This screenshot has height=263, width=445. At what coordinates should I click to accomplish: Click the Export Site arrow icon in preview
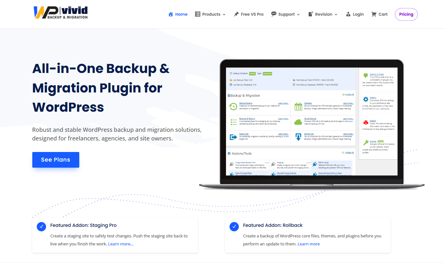click(x=233, y=137)
